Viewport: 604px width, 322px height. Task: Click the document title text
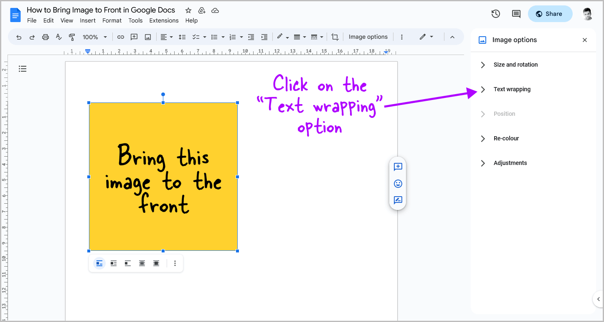pyautogui.click(x=101, y=10)
